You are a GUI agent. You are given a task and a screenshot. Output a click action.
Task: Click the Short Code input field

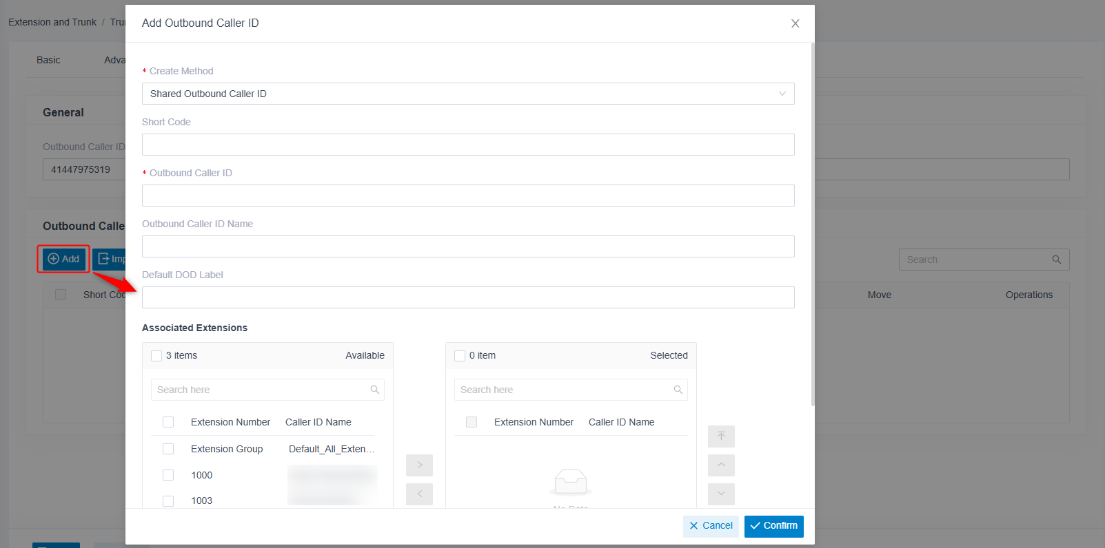468,145
